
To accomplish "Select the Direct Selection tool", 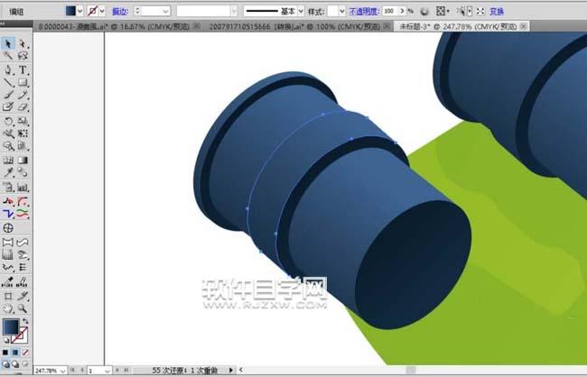I will [x=23, y=42].
